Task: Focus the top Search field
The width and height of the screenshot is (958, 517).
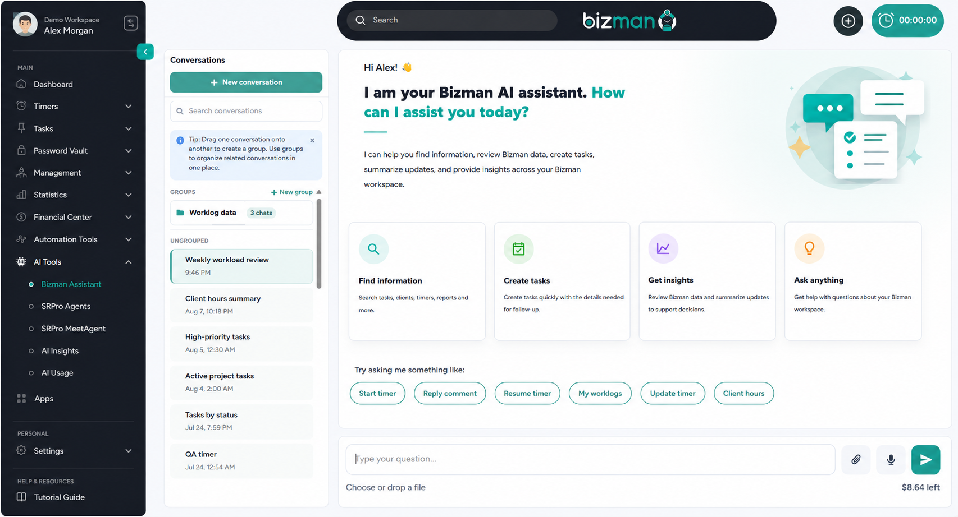Action: coord(452,20)
